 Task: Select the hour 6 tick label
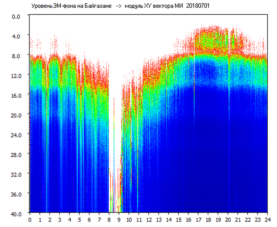[x=89, y=220]
